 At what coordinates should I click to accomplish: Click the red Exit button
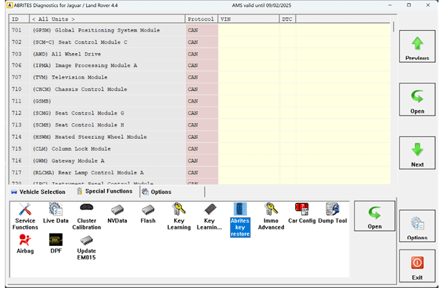point(417,268)
